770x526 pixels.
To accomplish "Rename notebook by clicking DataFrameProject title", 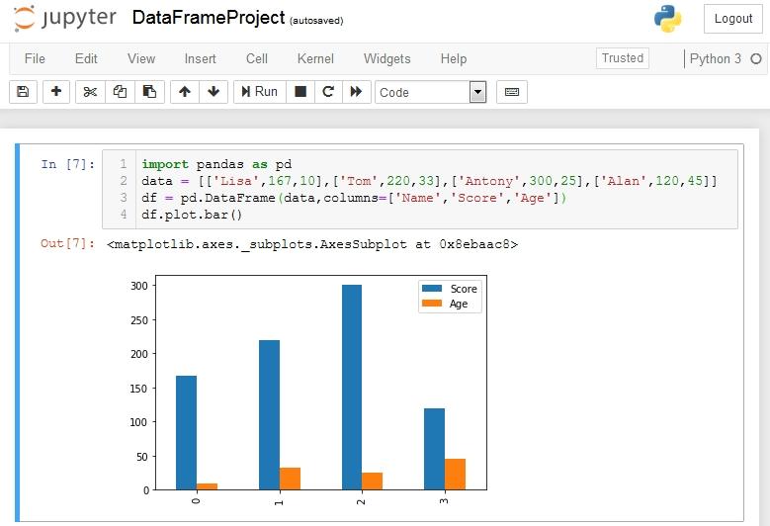I will coord(209,19).
